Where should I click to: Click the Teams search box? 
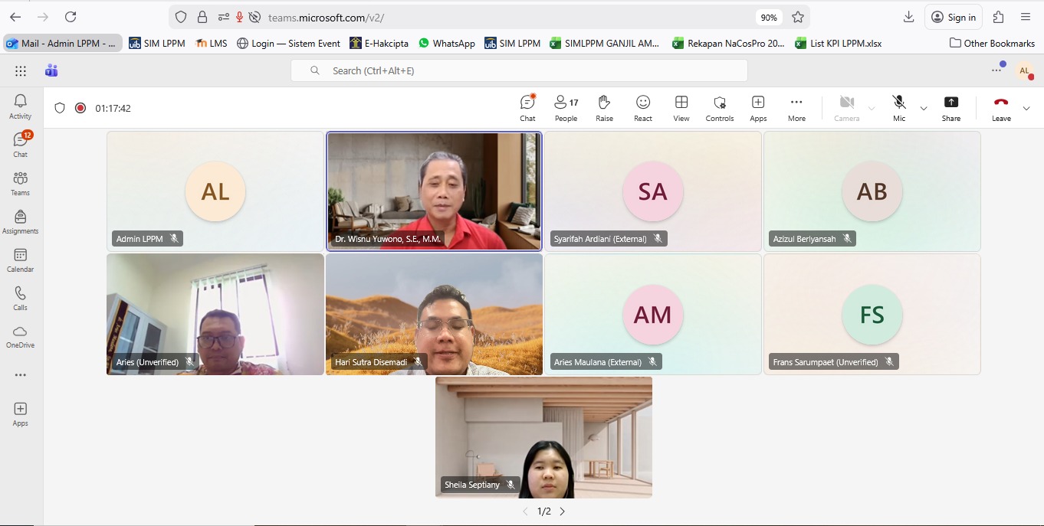click(519, 70)
